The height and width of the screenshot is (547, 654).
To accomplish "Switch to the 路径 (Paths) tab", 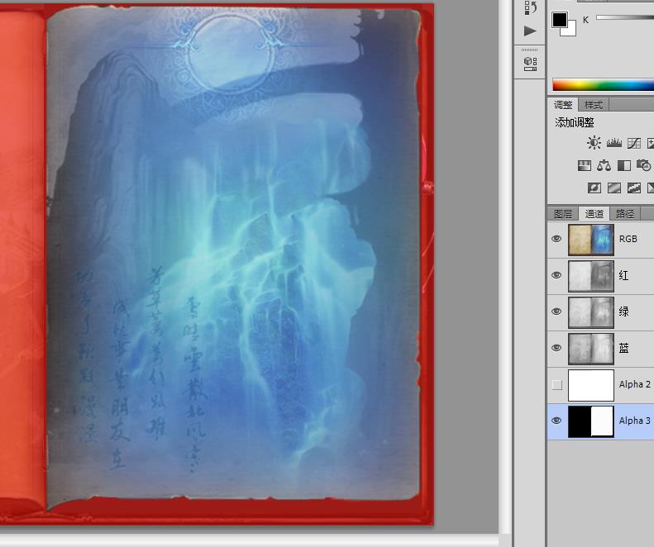I will pyautogui.click(x=625, y=214).
